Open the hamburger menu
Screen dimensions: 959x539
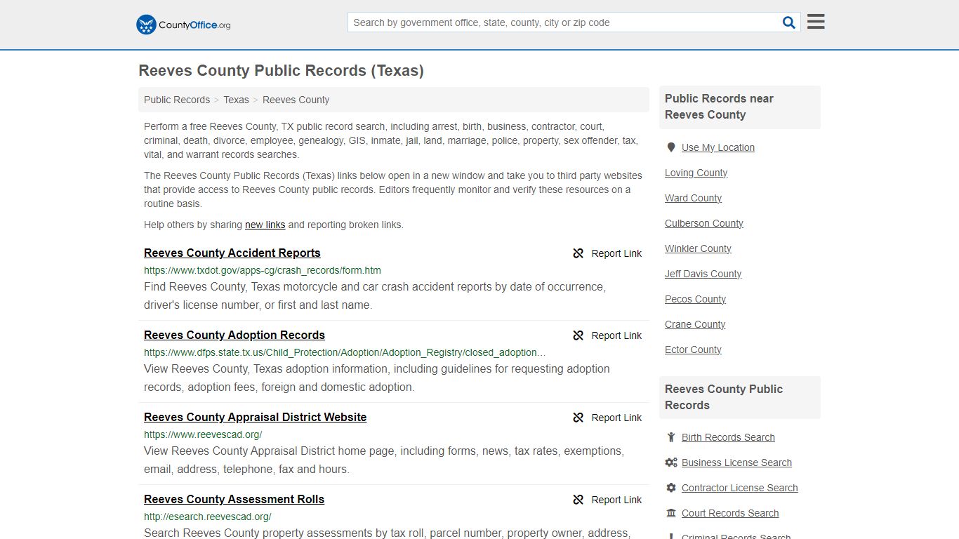coord(816,22)
